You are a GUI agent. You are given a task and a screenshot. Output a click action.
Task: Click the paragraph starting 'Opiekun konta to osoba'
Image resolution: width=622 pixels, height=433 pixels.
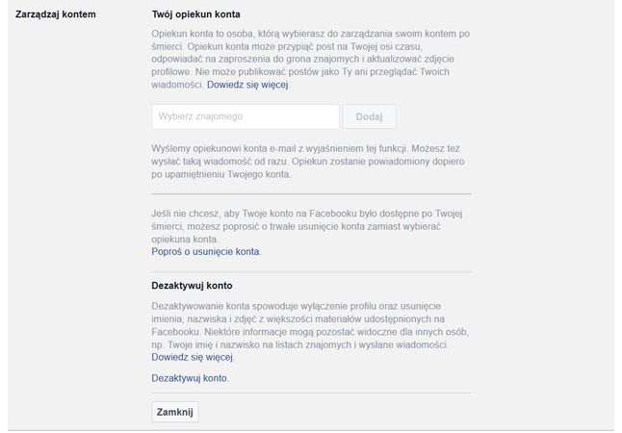[x=311, y=59]
